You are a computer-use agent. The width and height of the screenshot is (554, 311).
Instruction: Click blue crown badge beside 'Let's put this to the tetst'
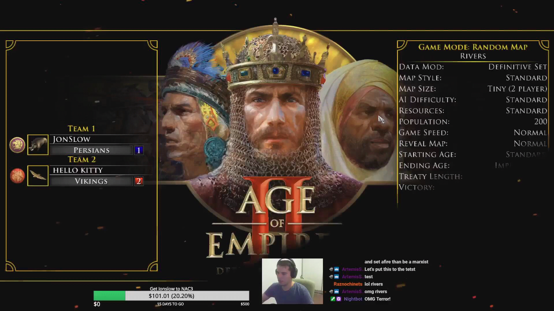pyautogui.click(x=337, y=269)
